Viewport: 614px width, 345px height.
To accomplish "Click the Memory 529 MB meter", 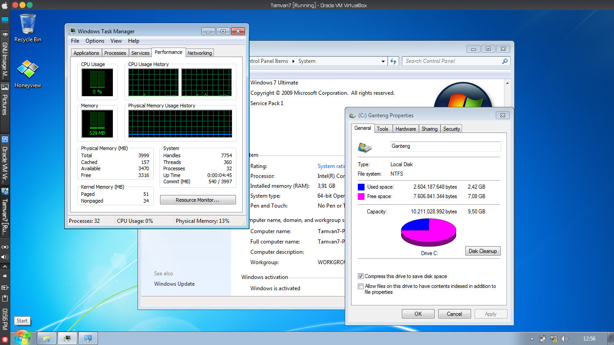I will 98,124.
